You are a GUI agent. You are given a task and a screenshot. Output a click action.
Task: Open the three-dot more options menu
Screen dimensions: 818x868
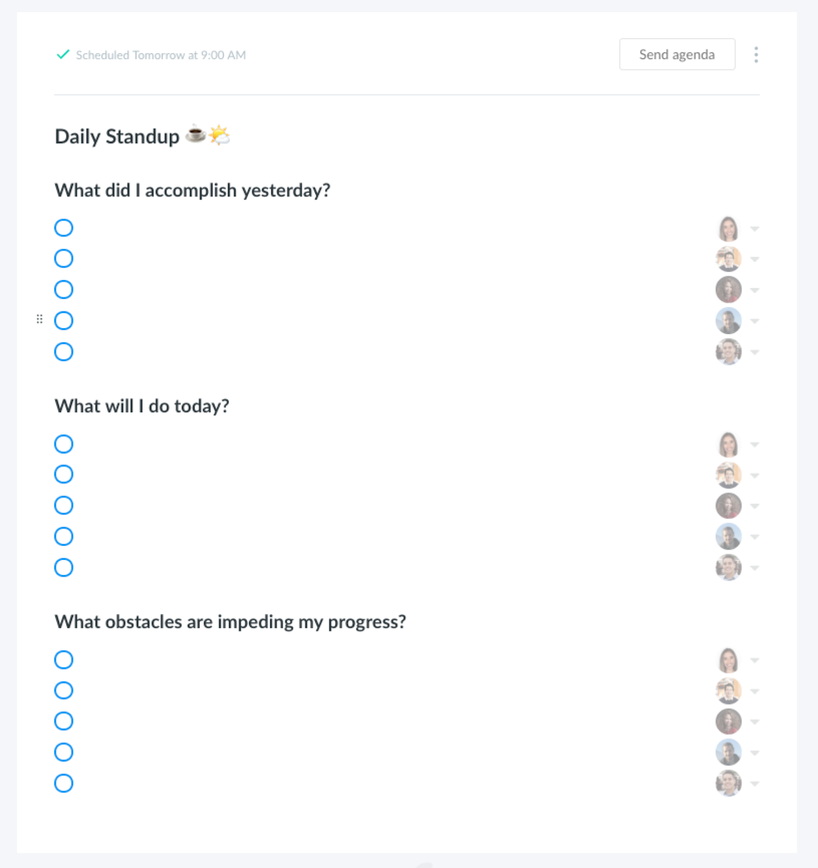coord(756,55)
